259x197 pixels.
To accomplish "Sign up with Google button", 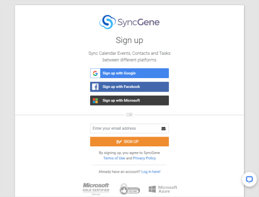I will (129, 73).
